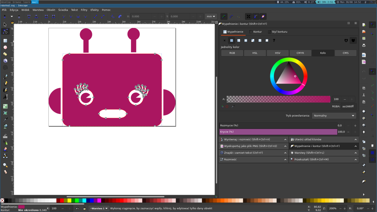377x212 pixels.
Task: Toggle current layer visibility eye icon
Action: coord(78,208)
